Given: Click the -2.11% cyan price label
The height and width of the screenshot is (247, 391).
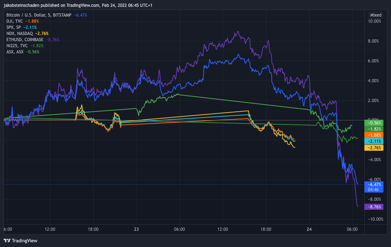Looking at the screenshot, I should click(374, 141).
